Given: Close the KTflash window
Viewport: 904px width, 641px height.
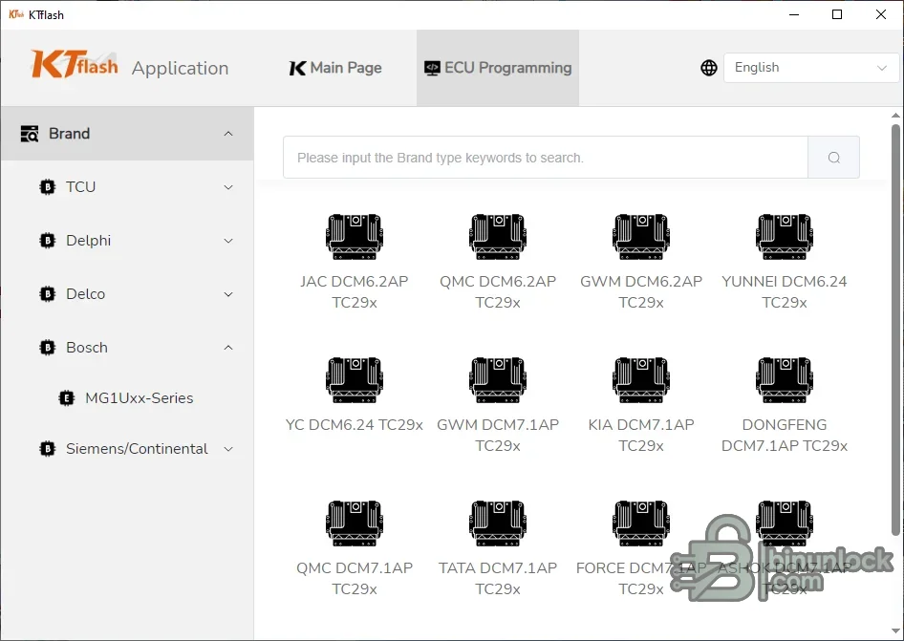Looking at the screenshot, I should click(881, 14).
